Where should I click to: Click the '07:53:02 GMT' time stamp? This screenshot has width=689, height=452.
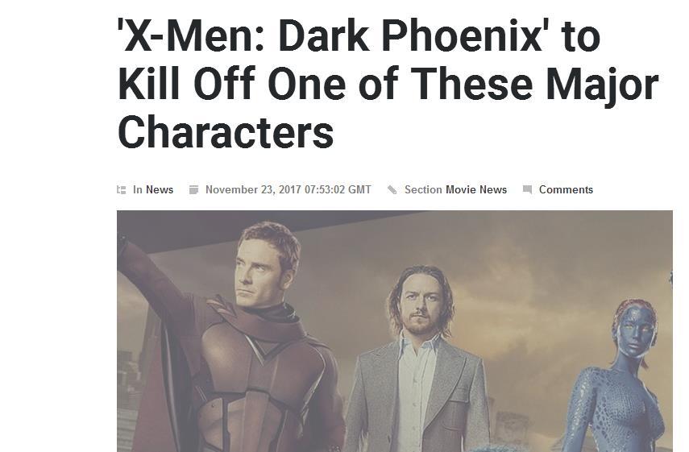coord(338,190)
